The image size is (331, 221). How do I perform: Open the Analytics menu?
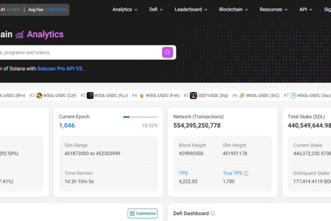(125, 10)
